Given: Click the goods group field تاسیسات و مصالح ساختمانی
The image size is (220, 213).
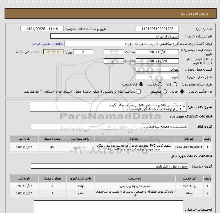Looking at the screenshot, I should tap(109, 126).
